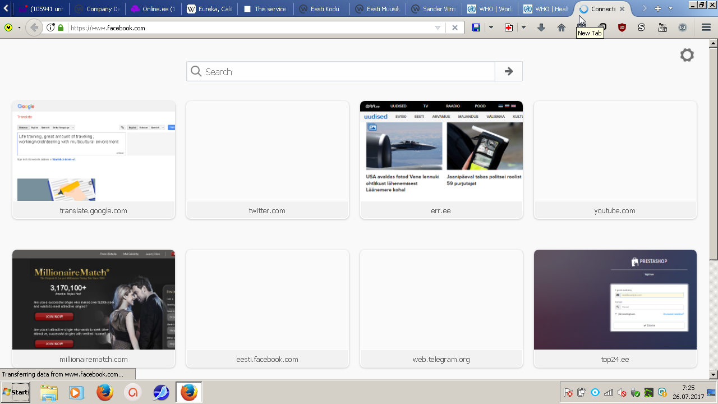Stop loading with the X button in URL bar
Viewport: 718px width, 404px height.
tap(455, 27)
